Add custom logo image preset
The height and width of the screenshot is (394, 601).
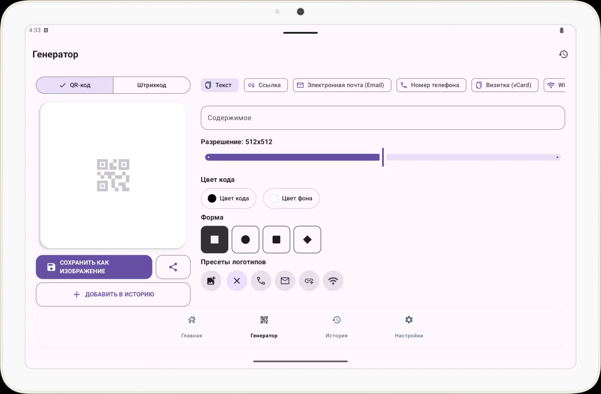tap(211, 280)
